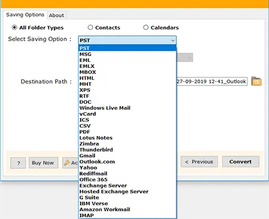This screenshot has width=269, height=219.
Task: Select MHT saving option
Action: coord(127,84)
